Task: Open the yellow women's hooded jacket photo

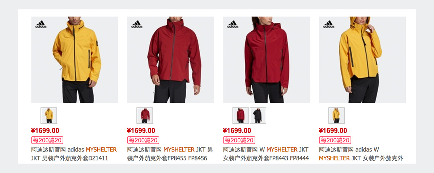Action: click(x=362, y=60)
